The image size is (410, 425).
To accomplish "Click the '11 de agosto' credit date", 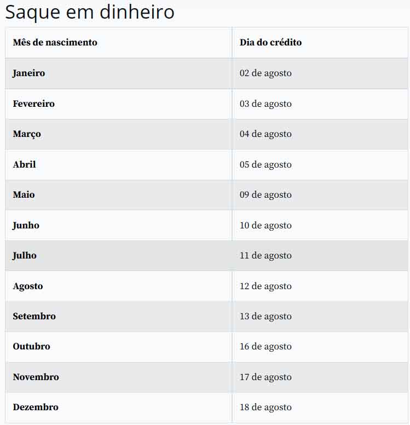I will click(265, 256).
